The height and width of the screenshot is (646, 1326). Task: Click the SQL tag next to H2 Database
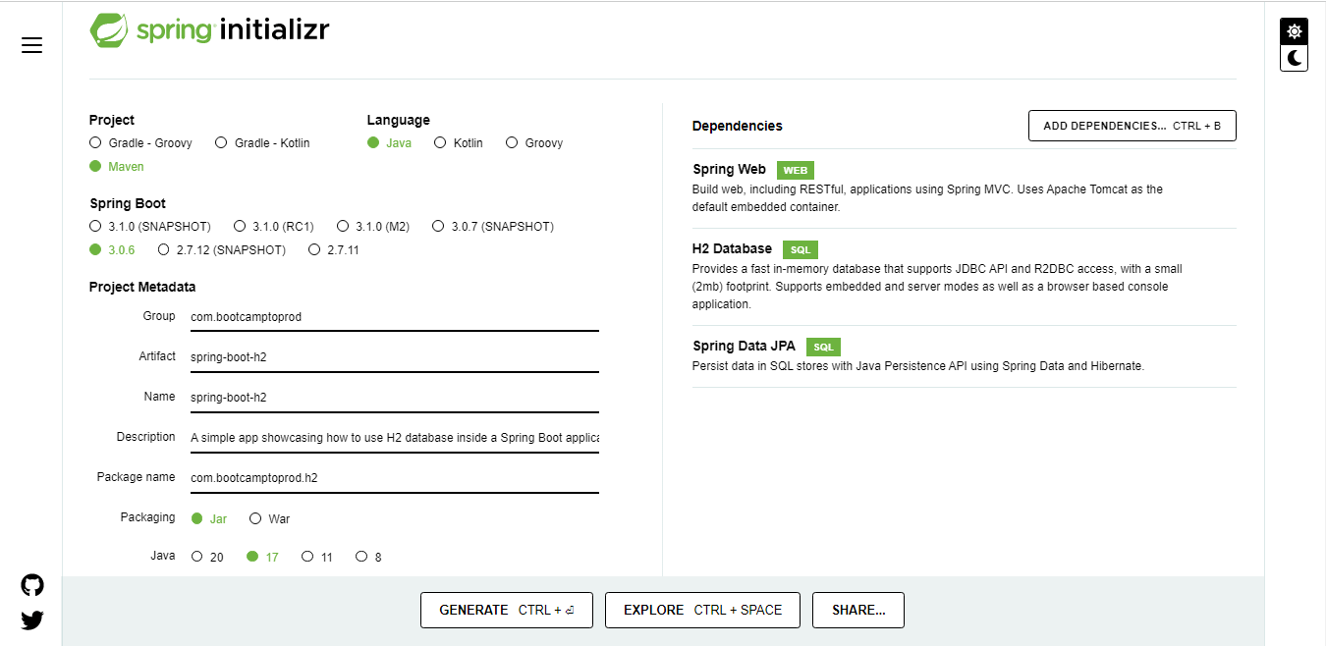tap(801, 249)
